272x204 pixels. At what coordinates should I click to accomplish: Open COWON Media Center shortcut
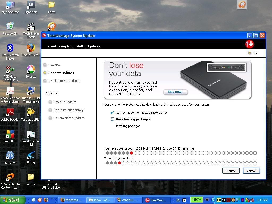tap(10, 181)
